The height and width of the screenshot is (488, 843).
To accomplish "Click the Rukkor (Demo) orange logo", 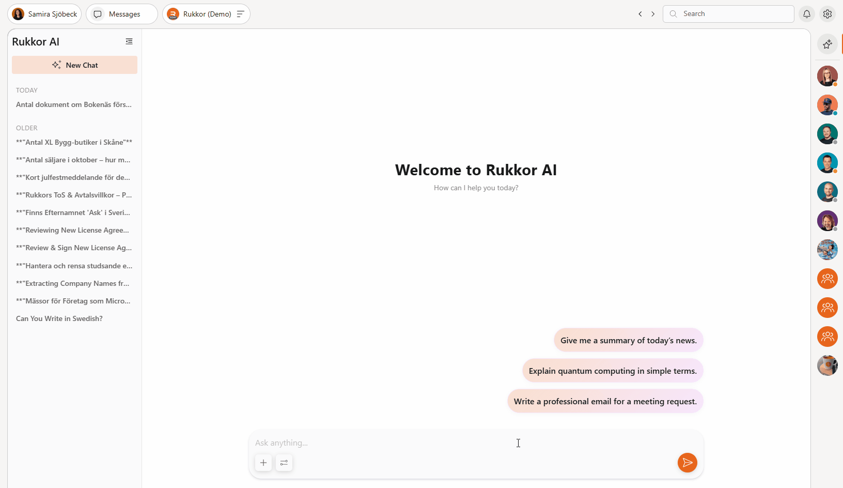I will [173, 14].
